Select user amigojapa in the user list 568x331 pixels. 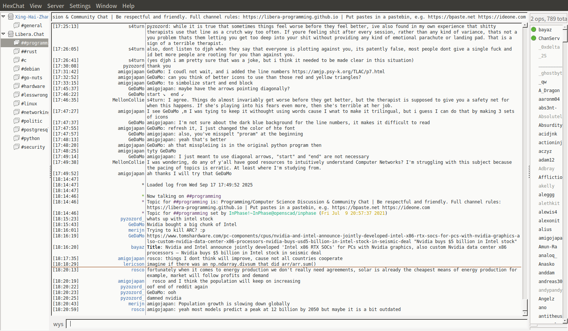[550, 238]
